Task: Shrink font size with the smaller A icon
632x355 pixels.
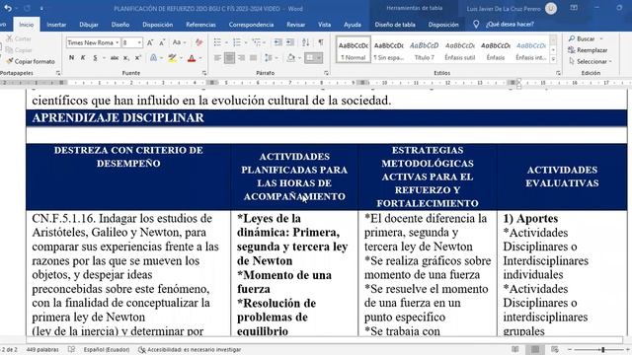Action: (162, 42)
